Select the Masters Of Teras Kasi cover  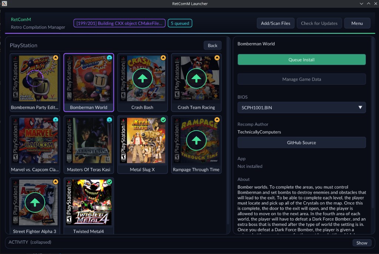pos(89,140)
